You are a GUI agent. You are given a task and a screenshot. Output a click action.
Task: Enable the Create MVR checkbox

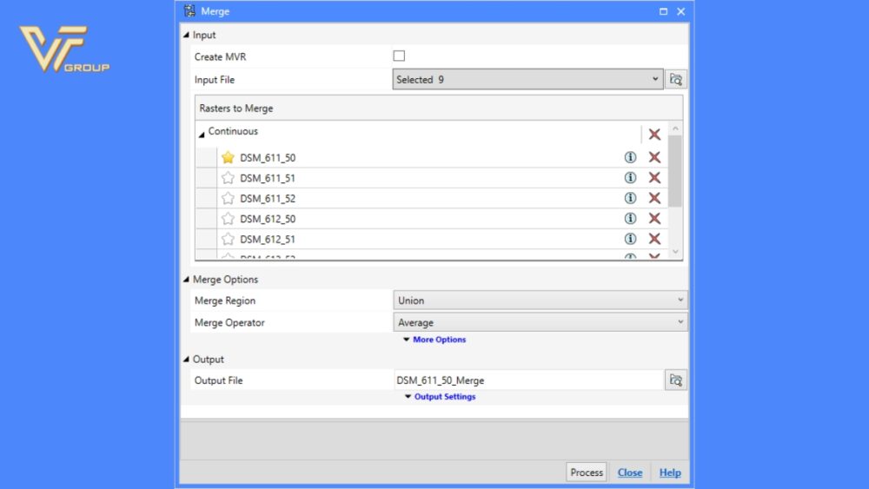[x=400, y=56]
